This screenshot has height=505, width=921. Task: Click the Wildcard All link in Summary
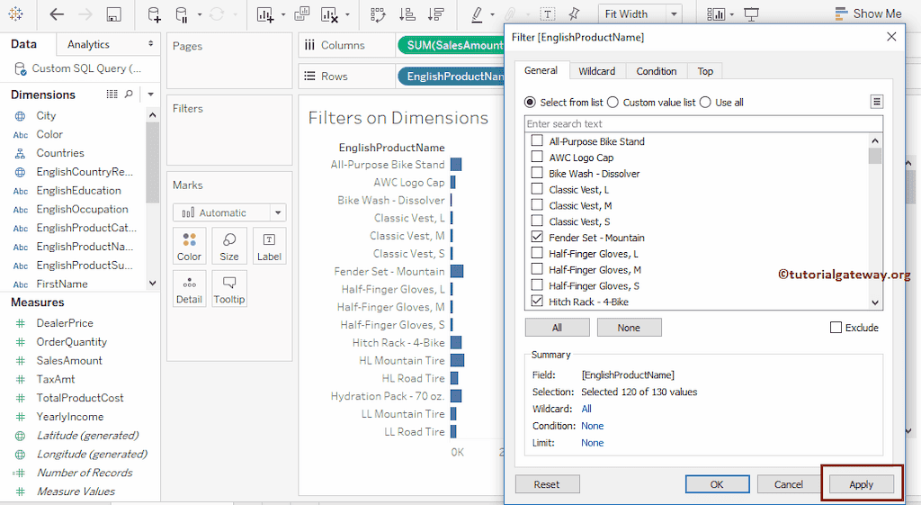(586, 409)
